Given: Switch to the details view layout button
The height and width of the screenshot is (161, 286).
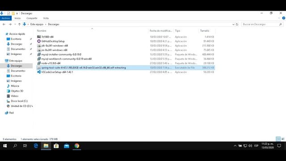Looking at the screenshot, I should (278, 139).
